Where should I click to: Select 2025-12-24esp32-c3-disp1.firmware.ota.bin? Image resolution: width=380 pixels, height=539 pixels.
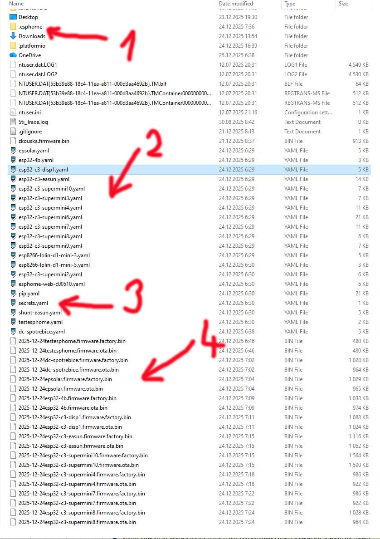pyautogui.click(x=70, y=427)
